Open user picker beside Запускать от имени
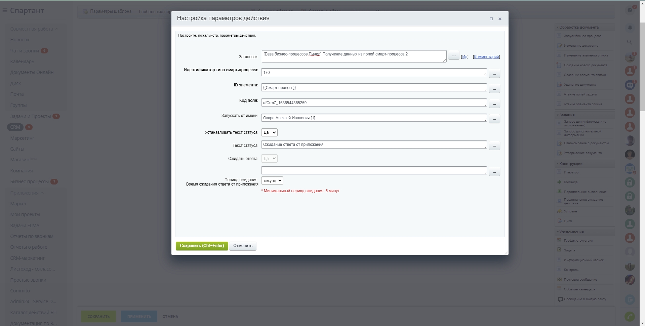The width and height of the screenshot is (645, 326). pos(494,119)
